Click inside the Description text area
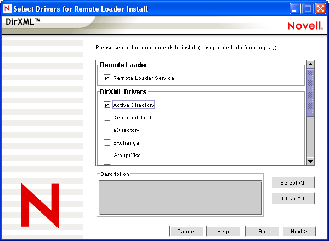 tap(180, 198)
